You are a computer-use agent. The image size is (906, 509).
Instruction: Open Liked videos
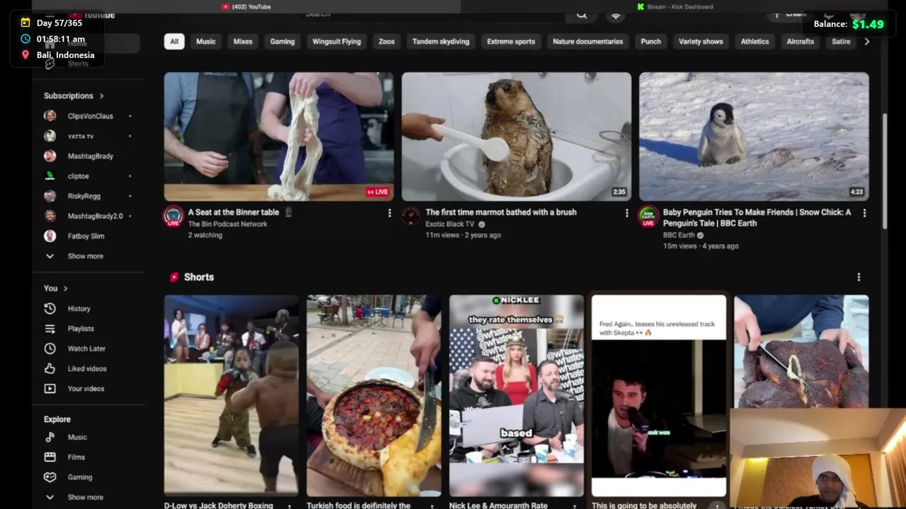pyautogui.click(x=87, y=368)
